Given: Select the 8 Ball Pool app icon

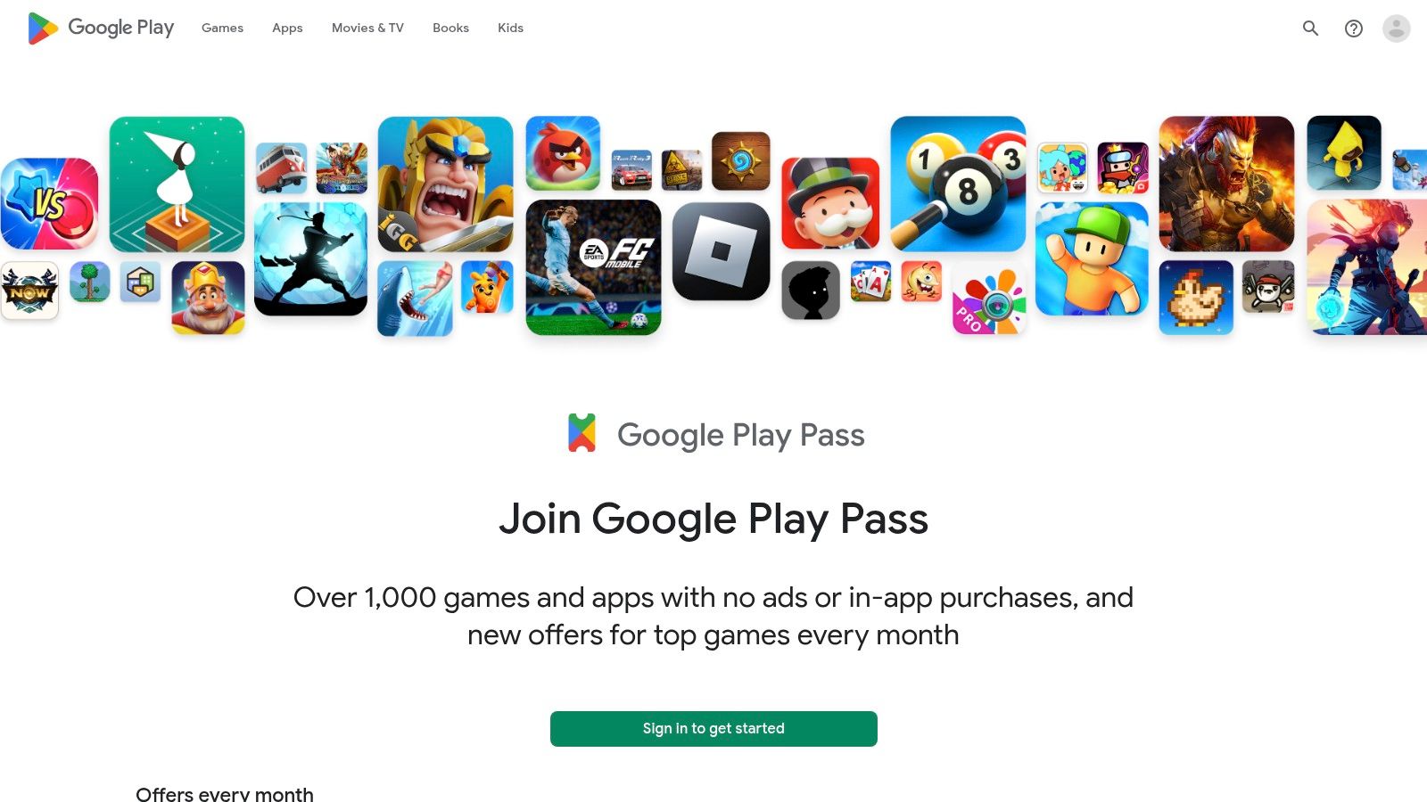Looking at the screenshot, I should coord(959,184).
